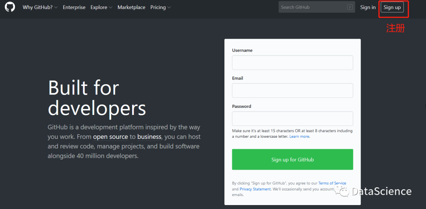
Task: Open the Privacy Statement link
Action: 255,189
